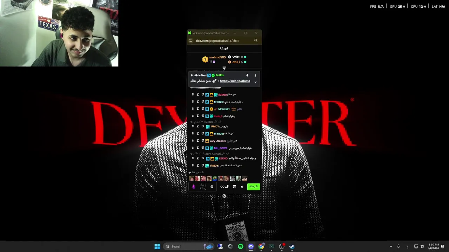Viewport: 449px width, 252px height.
Task: Open the clock showing 8:30 PM
Action: pos(434,246)
